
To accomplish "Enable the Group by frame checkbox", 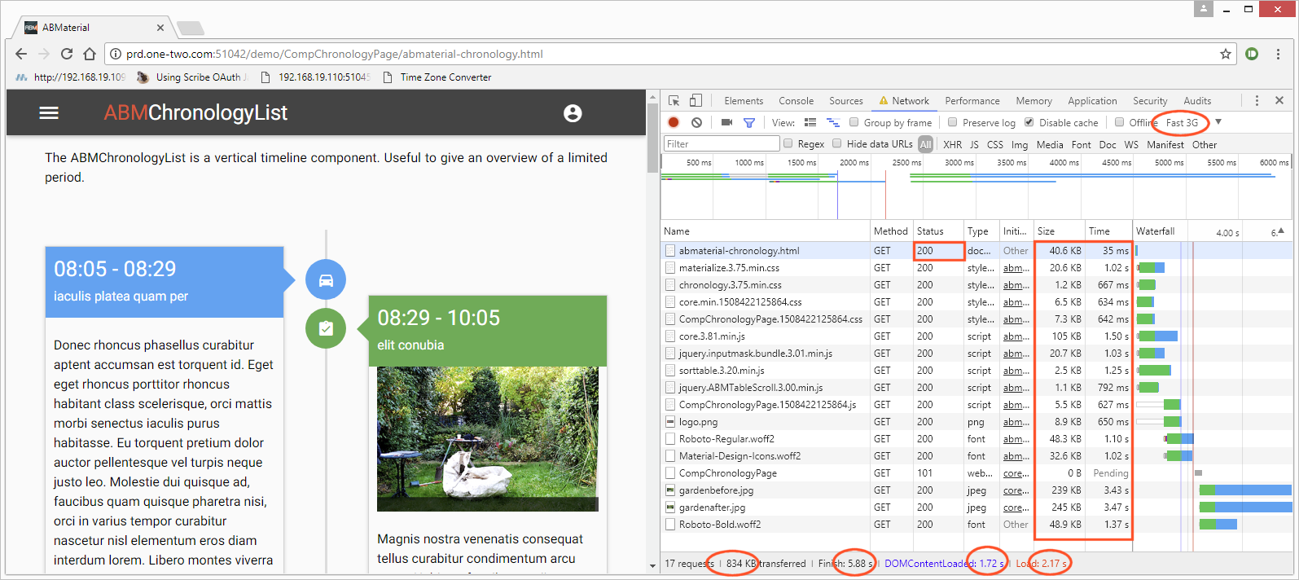I will coord(854,122).
